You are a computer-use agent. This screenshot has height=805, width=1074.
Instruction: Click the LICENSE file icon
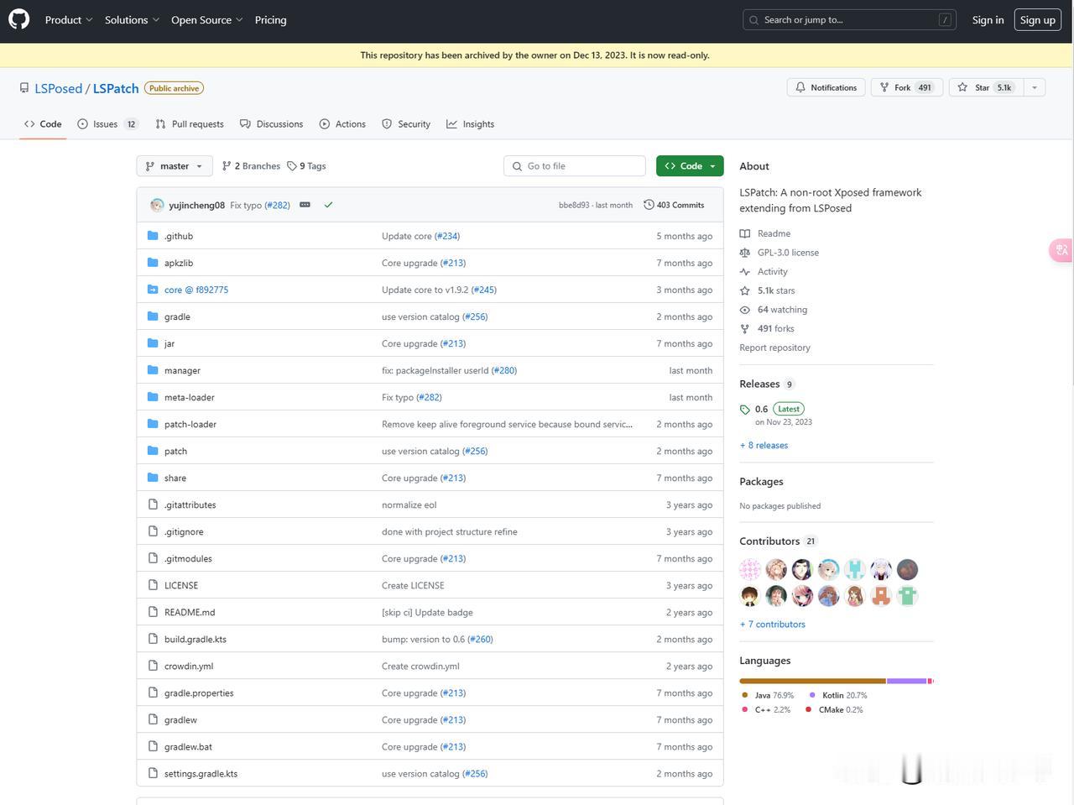[x=153, y=585]
